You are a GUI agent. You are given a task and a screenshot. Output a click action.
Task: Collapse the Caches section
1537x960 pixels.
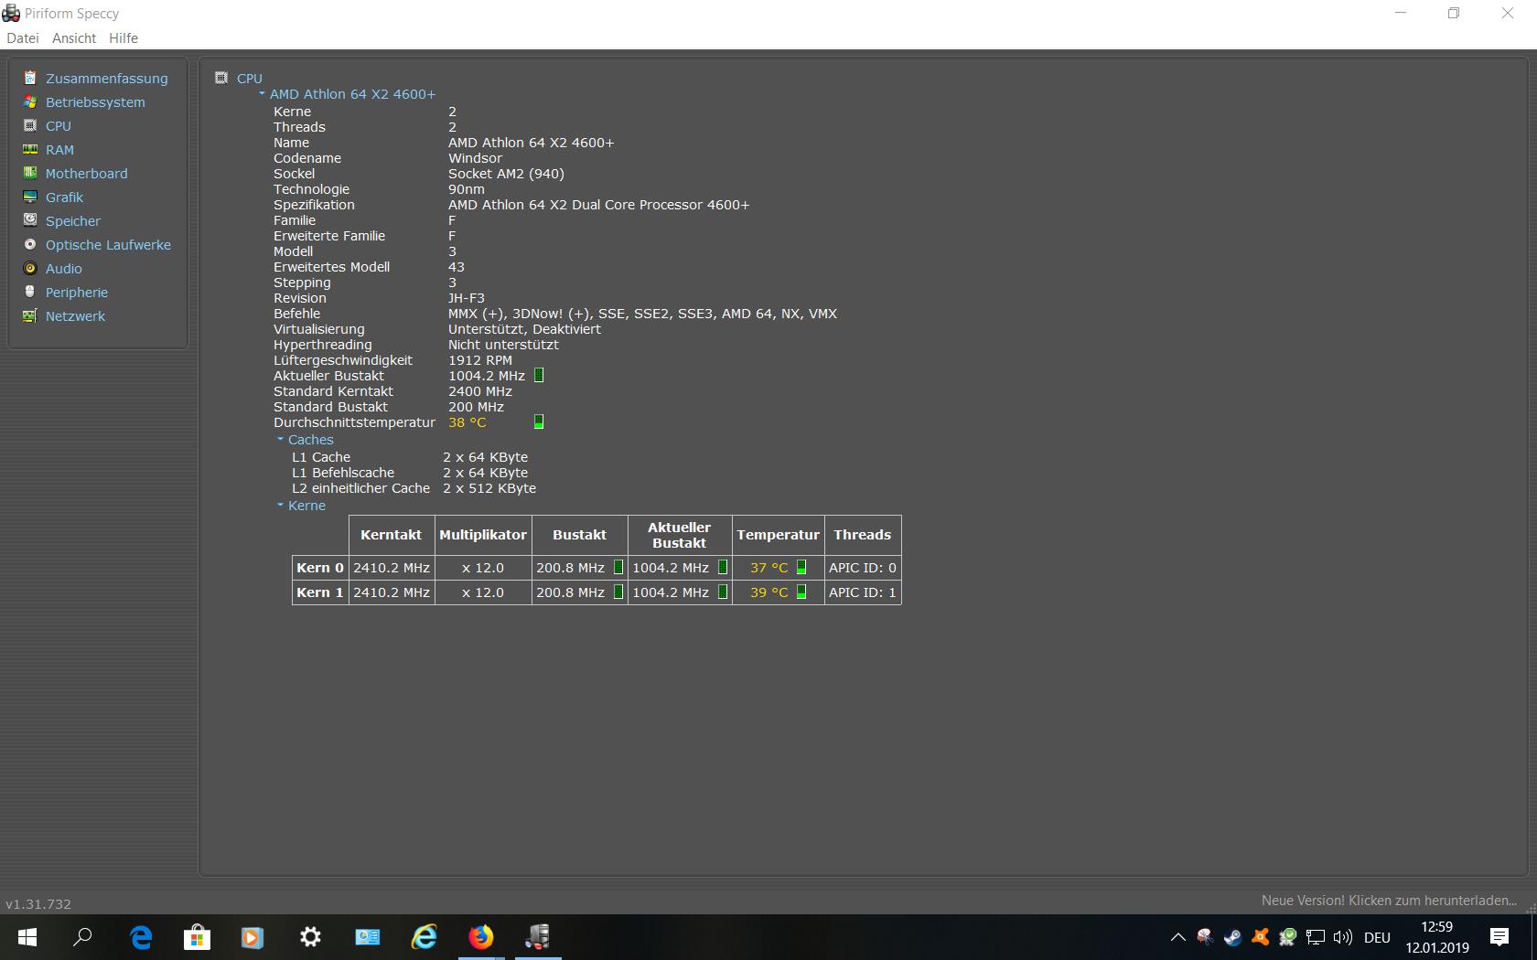[x=280, y=439]
